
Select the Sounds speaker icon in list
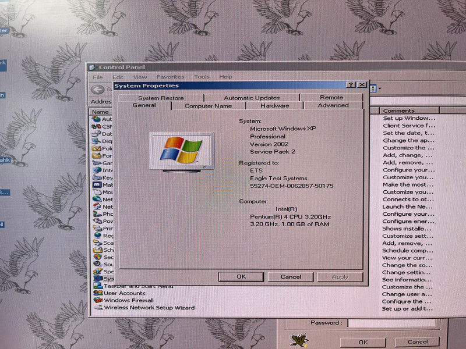(97, 264)
